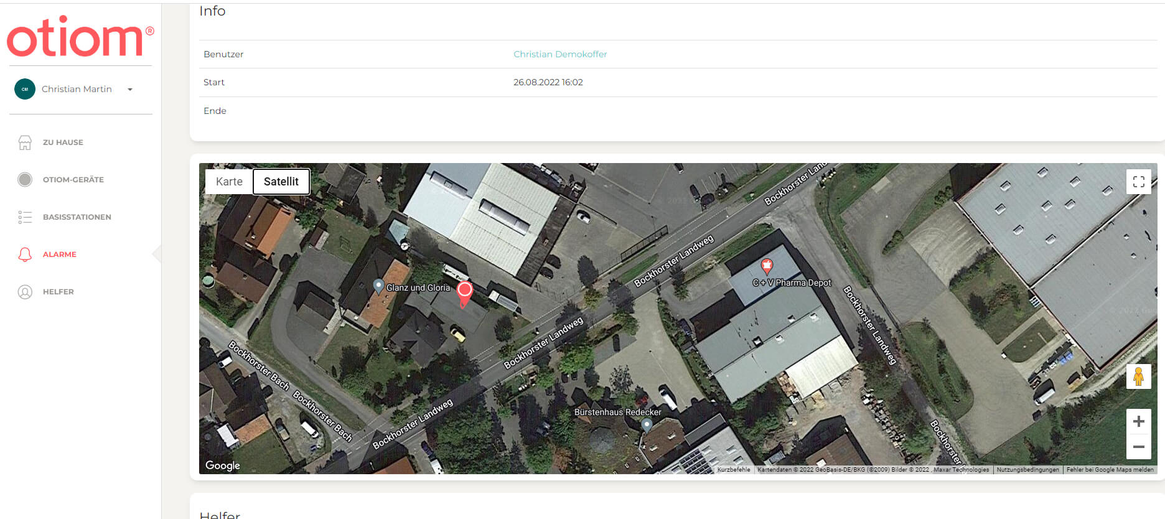
Task: Open the Christian Demokoffer user link
Action: [x=560, y=54]
